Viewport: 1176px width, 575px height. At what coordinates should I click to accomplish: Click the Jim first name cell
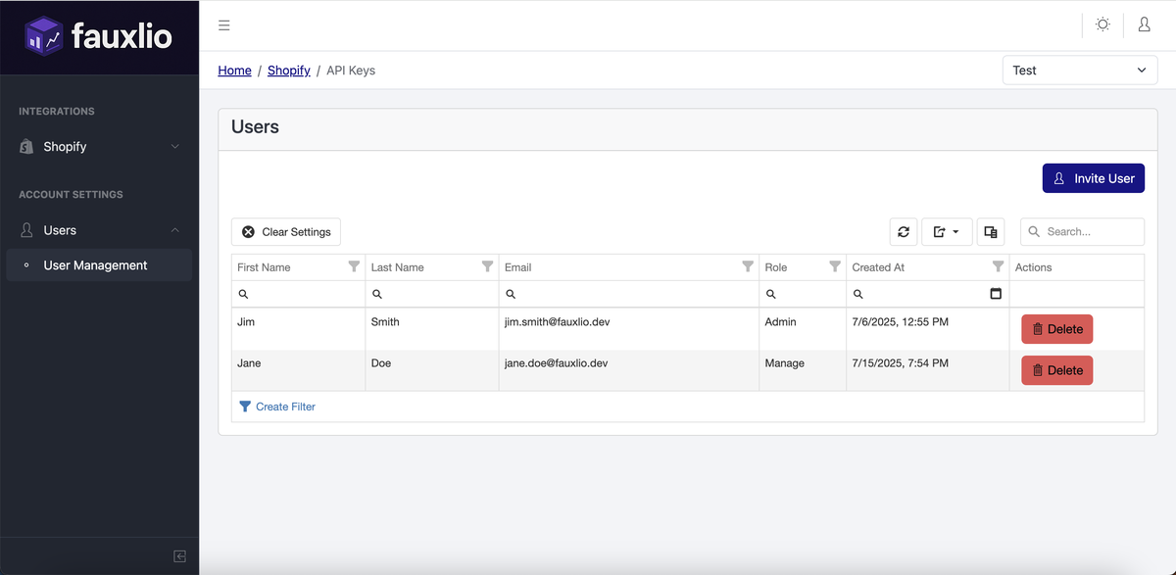click(298, 329)
